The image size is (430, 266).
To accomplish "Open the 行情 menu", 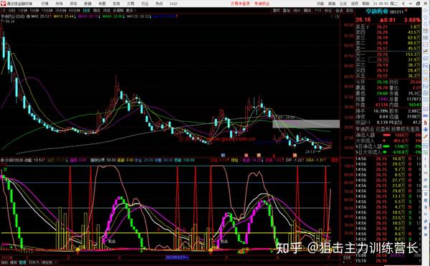I will click(x=44, y=4).
